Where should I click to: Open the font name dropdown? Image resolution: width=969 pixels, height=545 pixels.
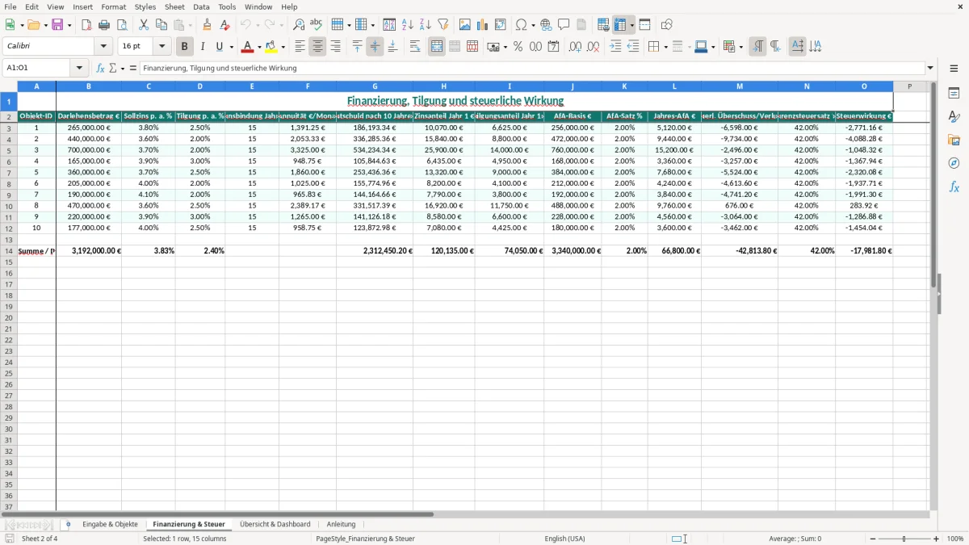coord(103,47)
